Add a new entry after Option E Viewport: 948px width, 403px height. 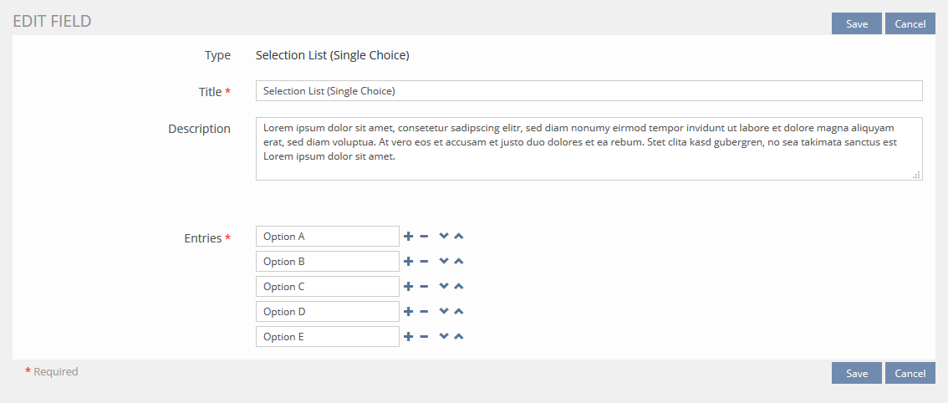pyautogui.click(x=409, y=337)
